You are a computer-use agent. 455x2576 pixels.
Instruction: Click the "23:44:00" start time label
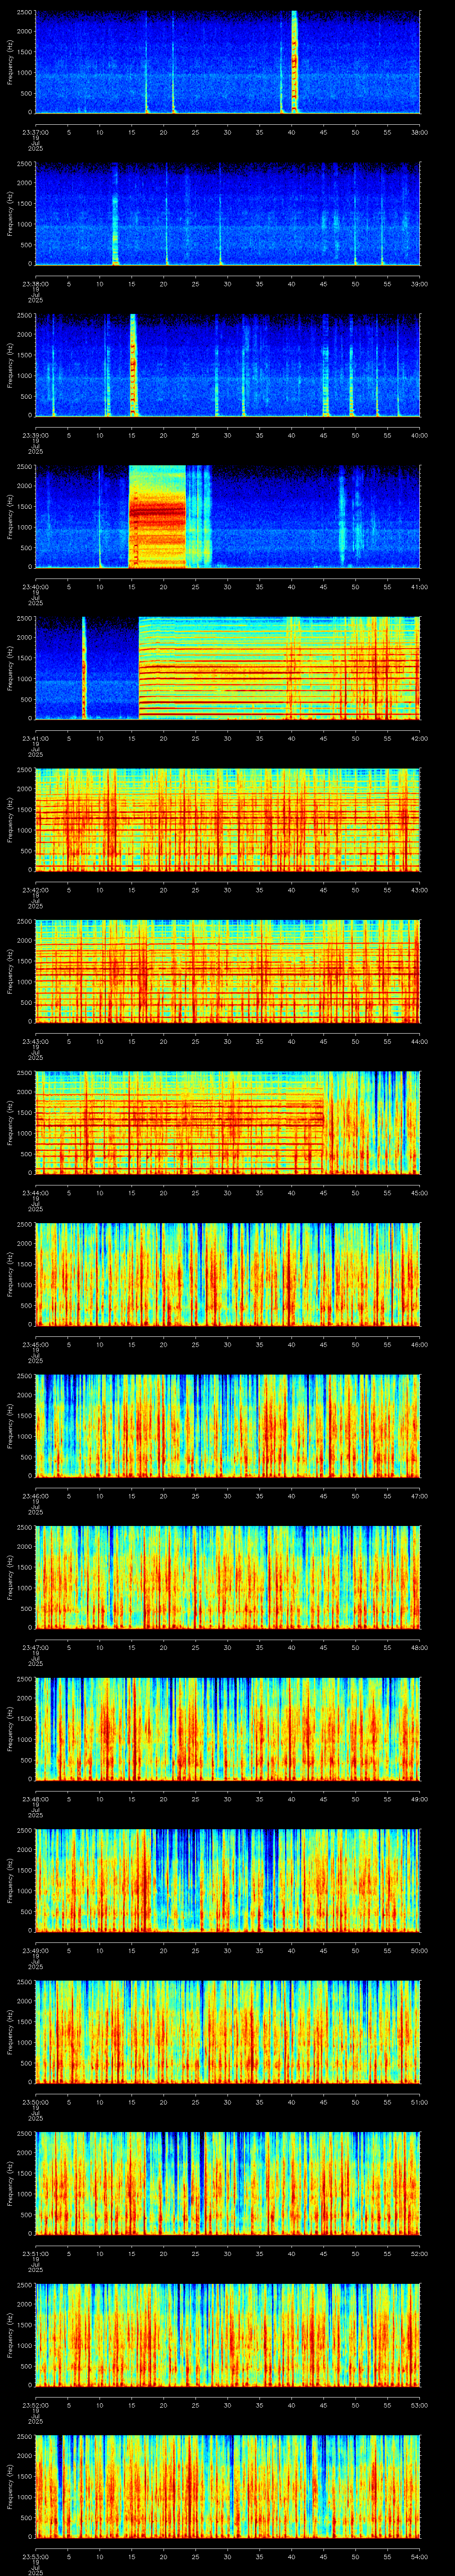(35, 1192)
